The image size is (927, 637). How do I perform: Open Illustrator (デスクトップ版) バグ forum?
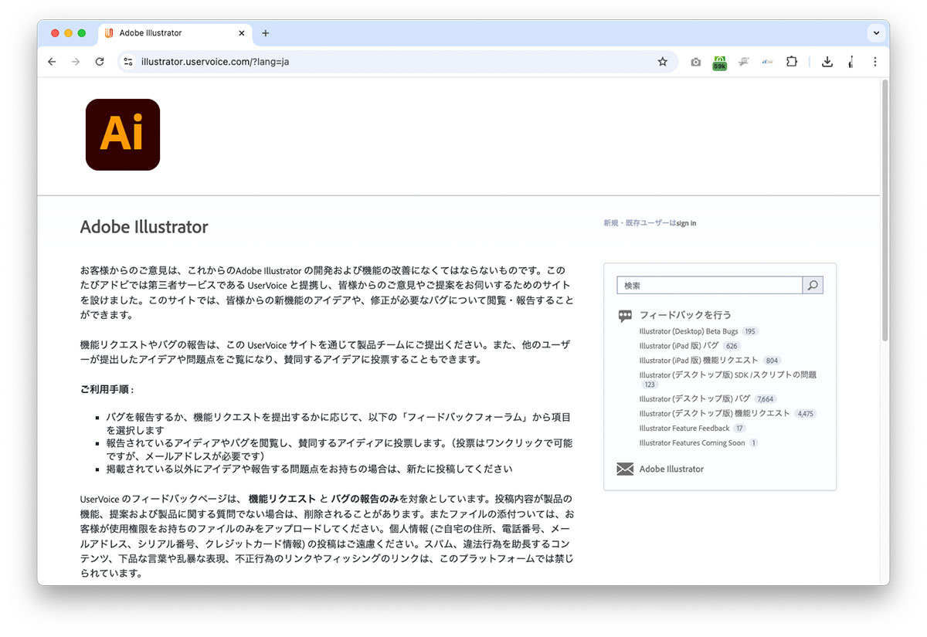pos(695,399)
